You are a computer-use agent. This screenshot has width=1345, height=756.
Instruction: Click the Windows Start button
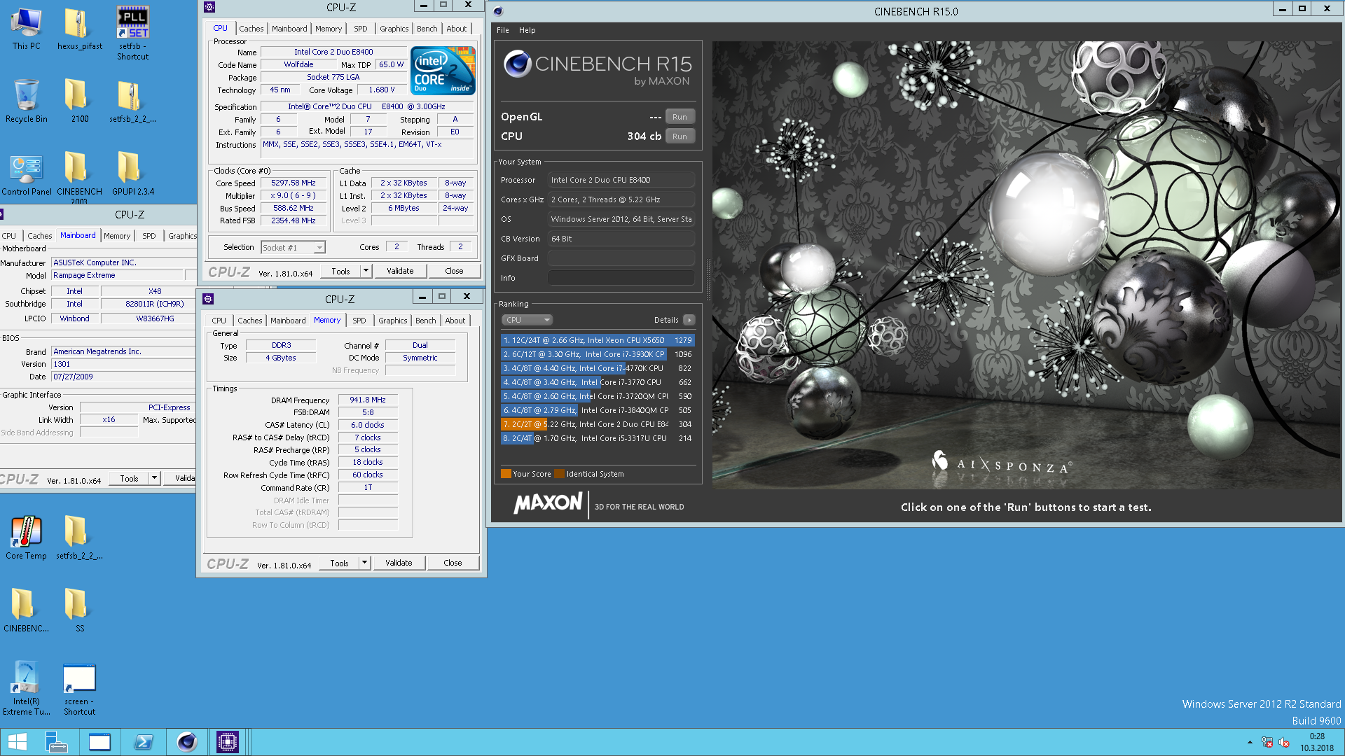(17, 742)
